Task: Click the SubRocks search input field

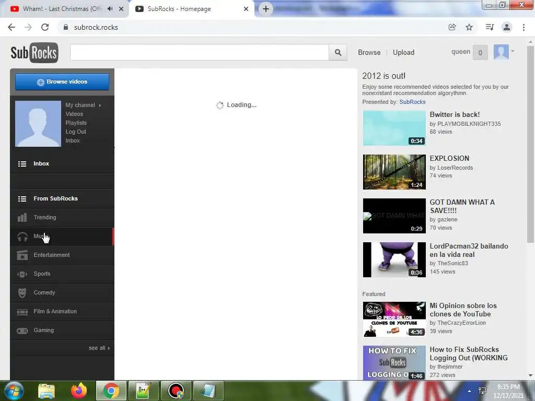Action: [200, 52]
